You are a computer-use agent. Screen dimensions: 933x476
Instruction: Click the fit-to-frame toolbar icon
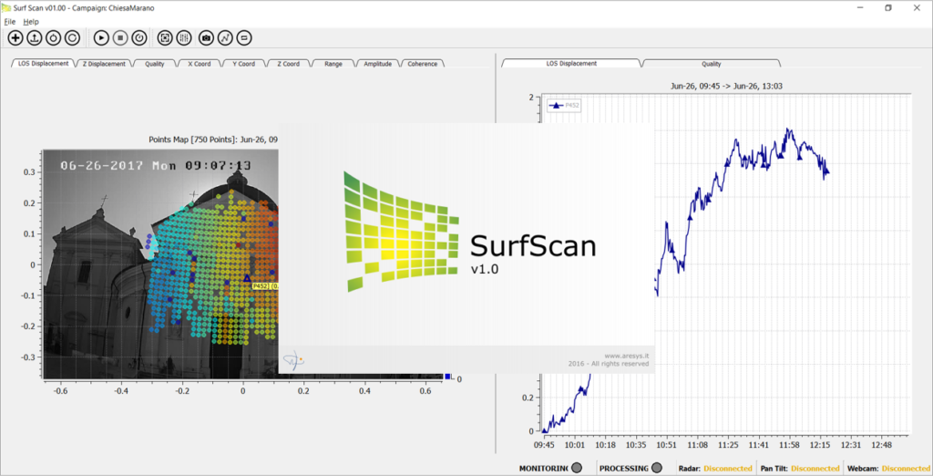tap(165, 38)
